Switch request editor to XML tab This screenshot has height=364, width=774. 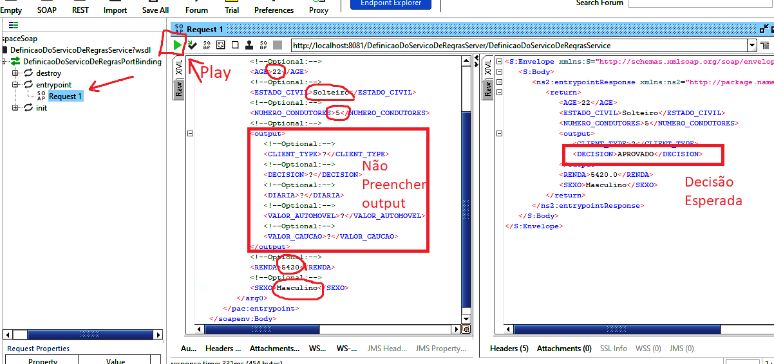coord(179,68)
